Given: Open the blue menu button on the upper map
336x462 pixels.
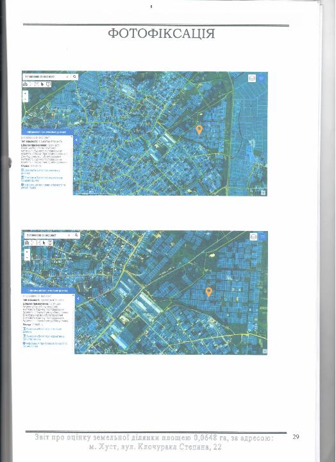Looking at the screenshot, I should [261, 78].
